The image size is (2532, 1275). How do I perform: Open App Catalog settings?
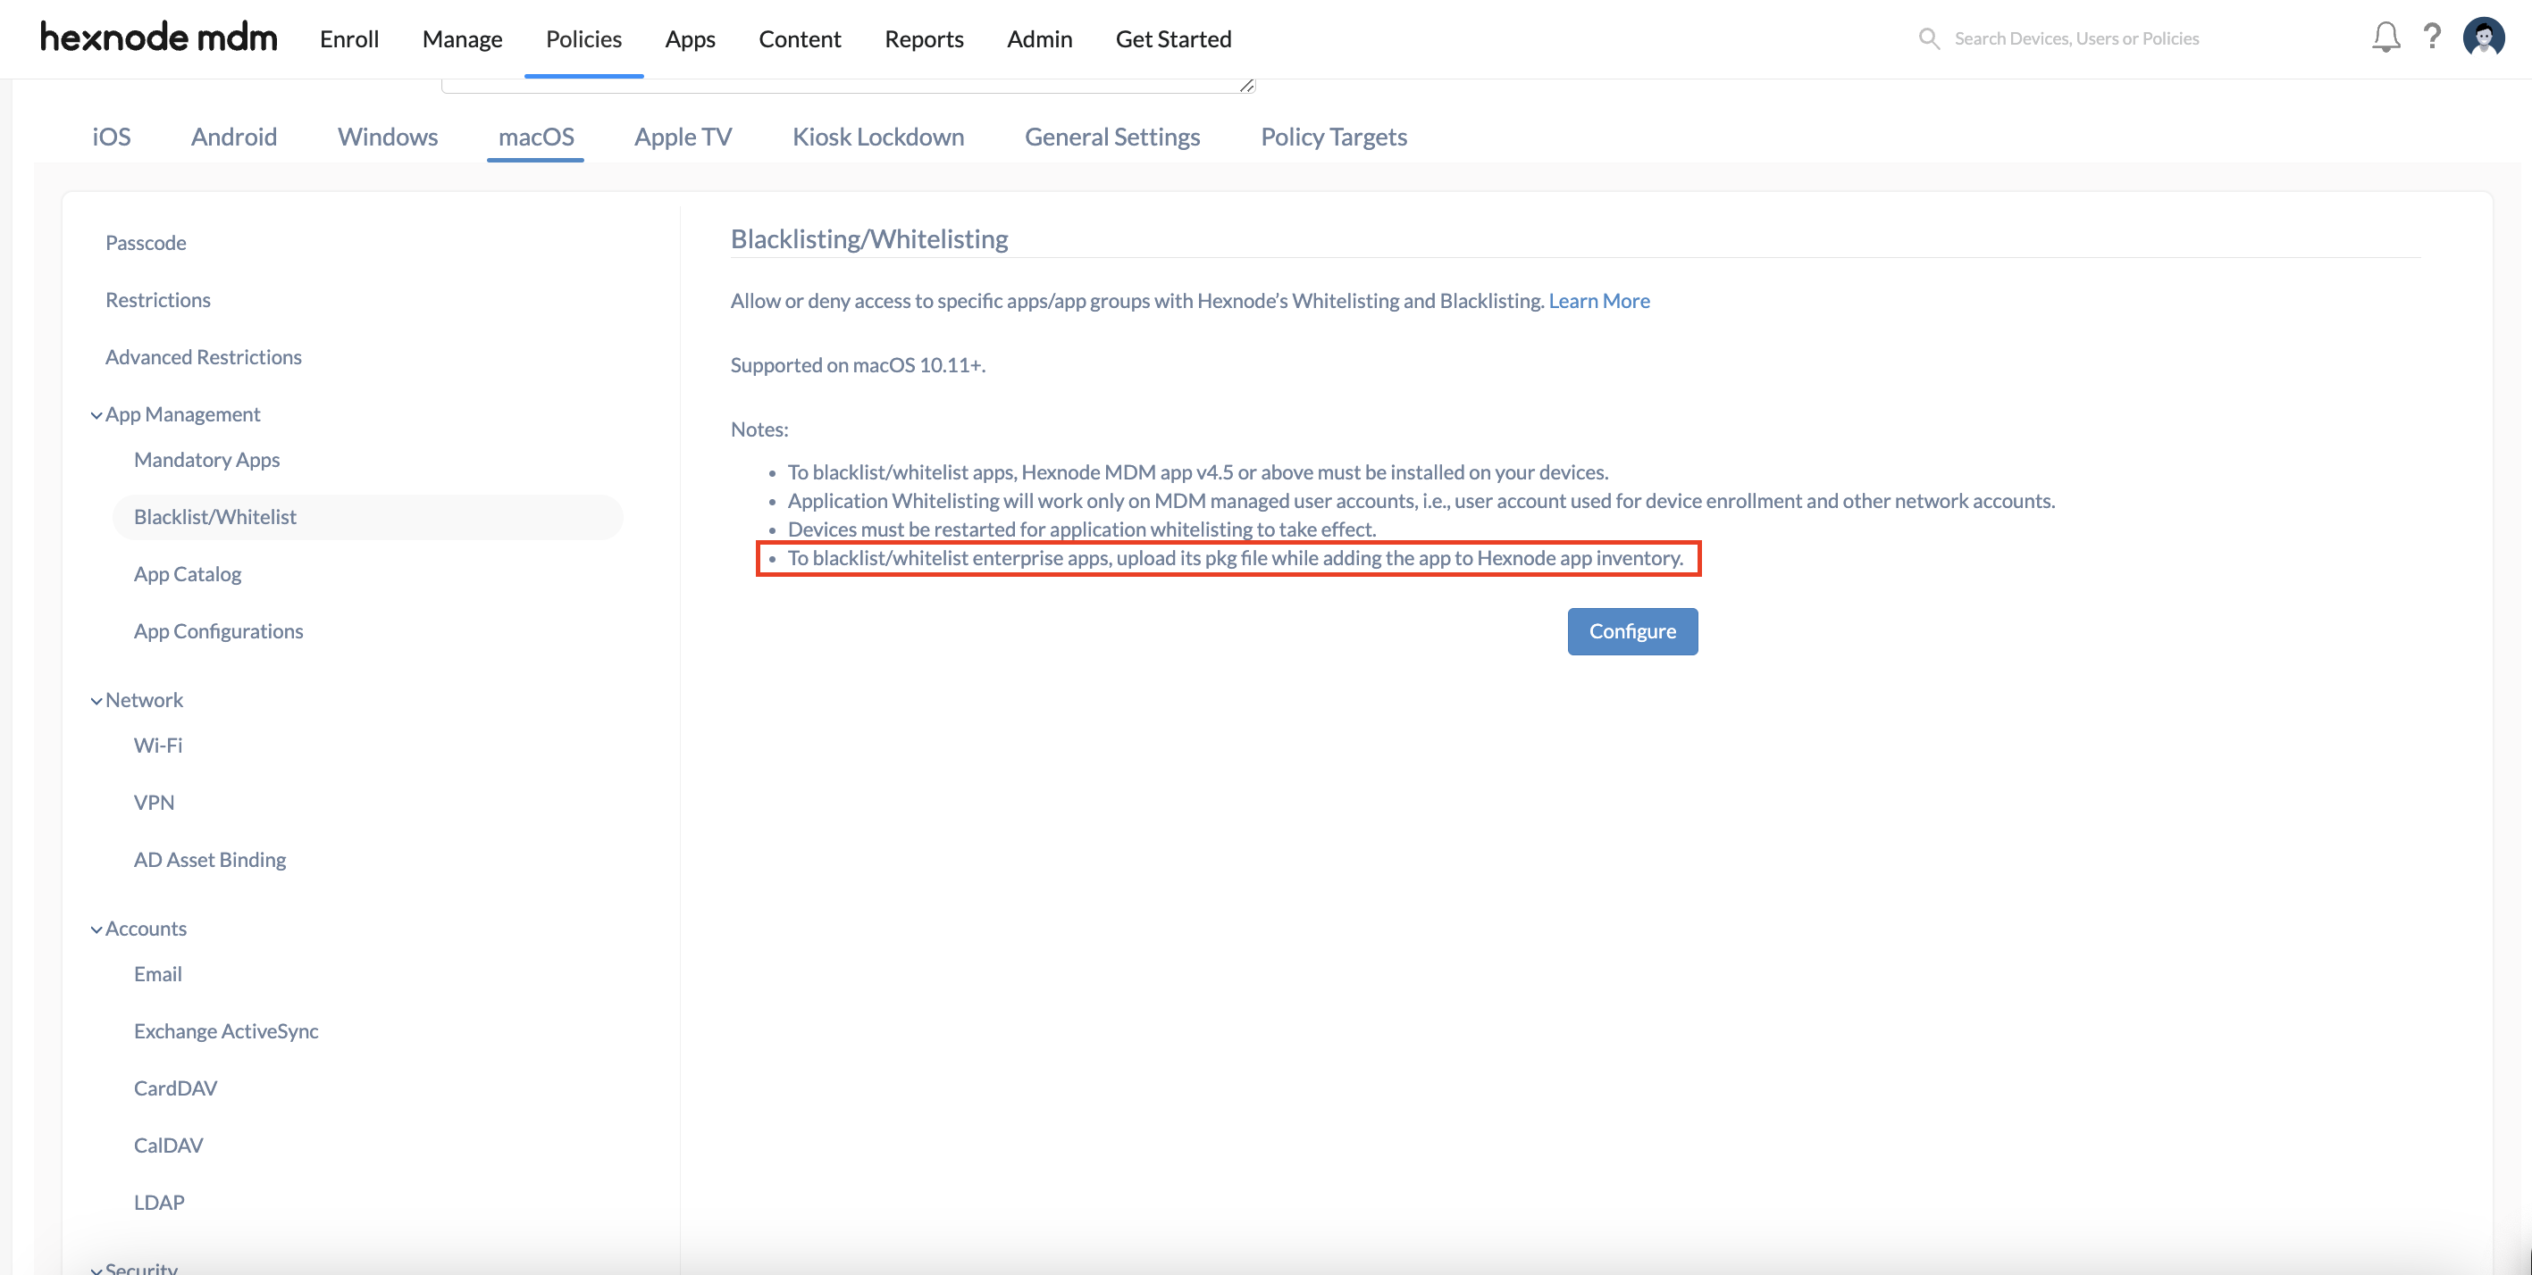point(187,573)
